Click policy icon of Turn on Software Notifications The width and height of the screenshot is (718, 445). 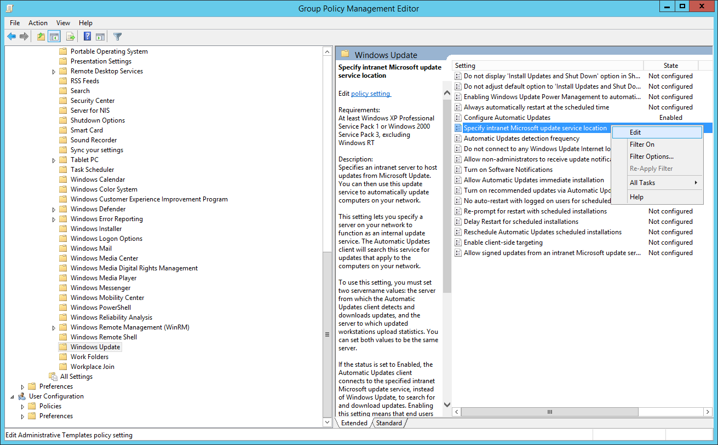(x=458, y=170)
